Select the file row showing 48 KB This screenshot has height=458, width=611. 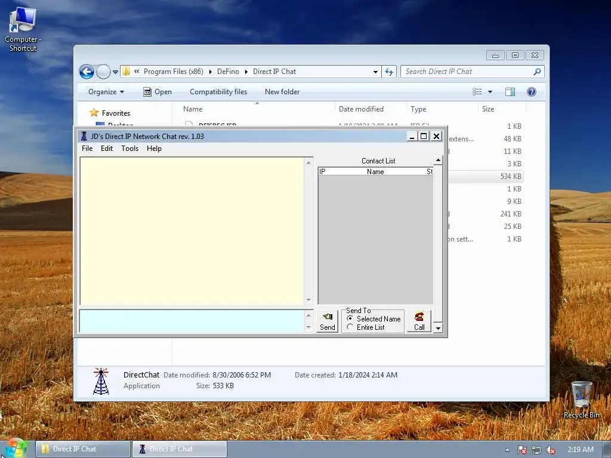[485, 138]
